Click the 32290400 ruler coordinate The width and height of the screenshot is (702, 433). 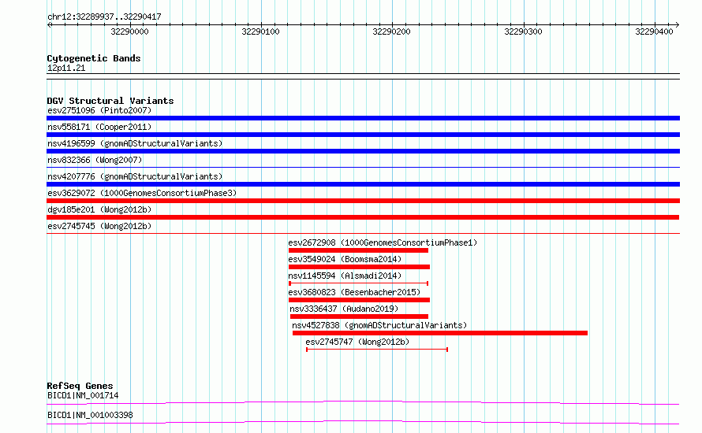654,31
